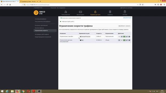Move the '2 мегабит' rule up

pos(119,37)
